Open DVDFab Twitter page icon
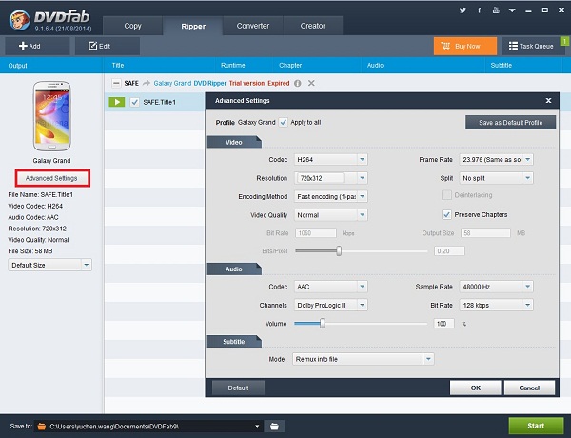Screen dimensions: 571x438 pyautogui.click(x=463, y=10)
